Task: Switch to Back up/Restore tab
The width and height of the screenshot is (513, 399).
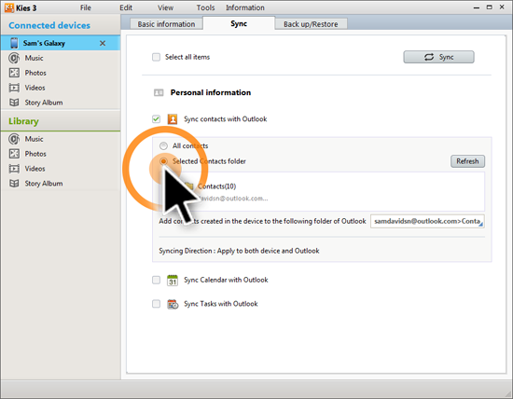Action: (x=311, y=24)
